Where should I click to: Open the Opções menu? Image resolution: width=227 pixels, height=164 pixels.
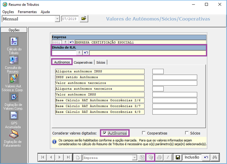pos(8,12)
